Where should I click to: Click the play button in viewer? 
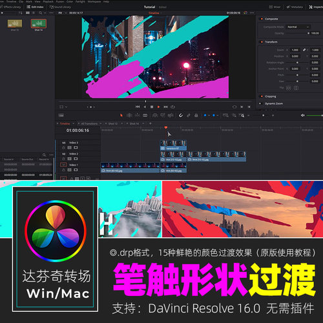click(159, 107)
